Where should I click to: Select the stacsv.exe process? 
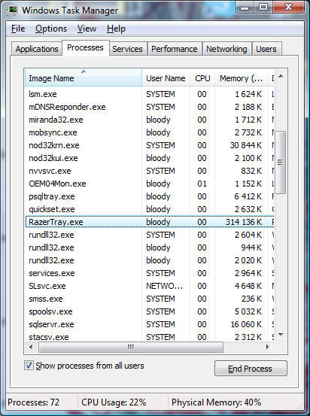coord(150,336)
